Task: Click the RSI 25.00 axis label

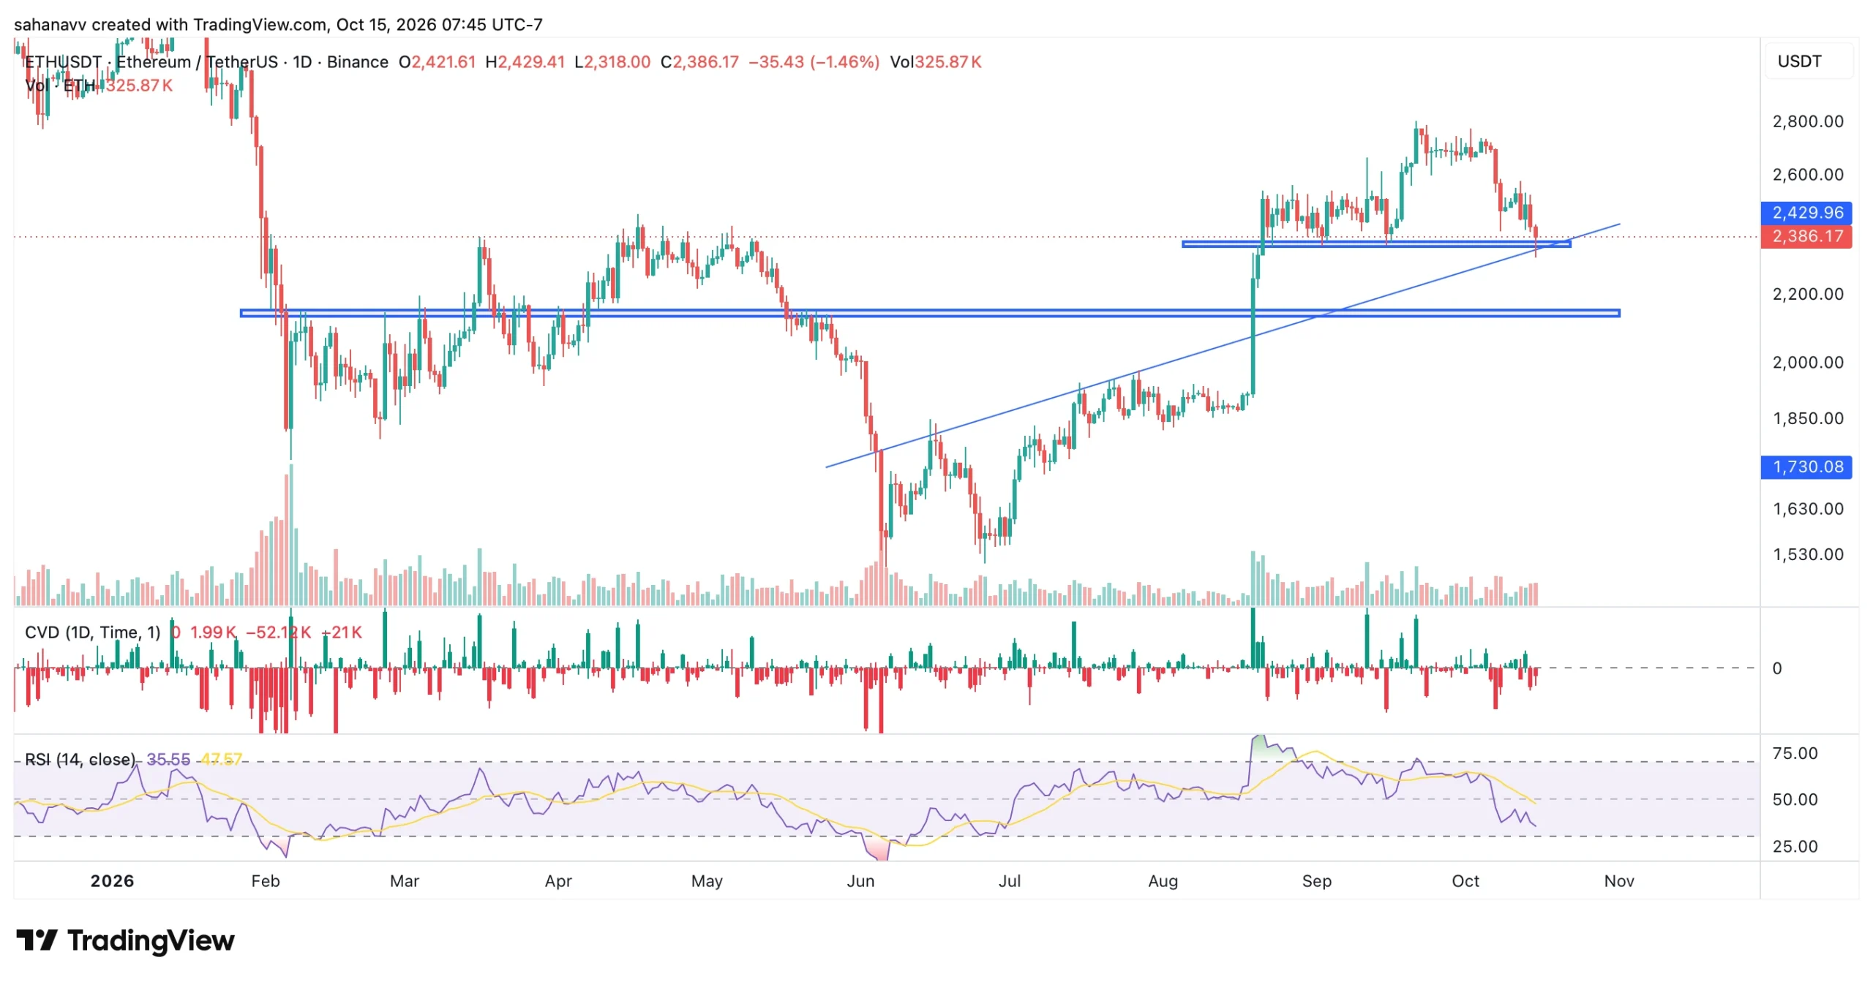Action: pyautogui.click(x=1794, y=846)
